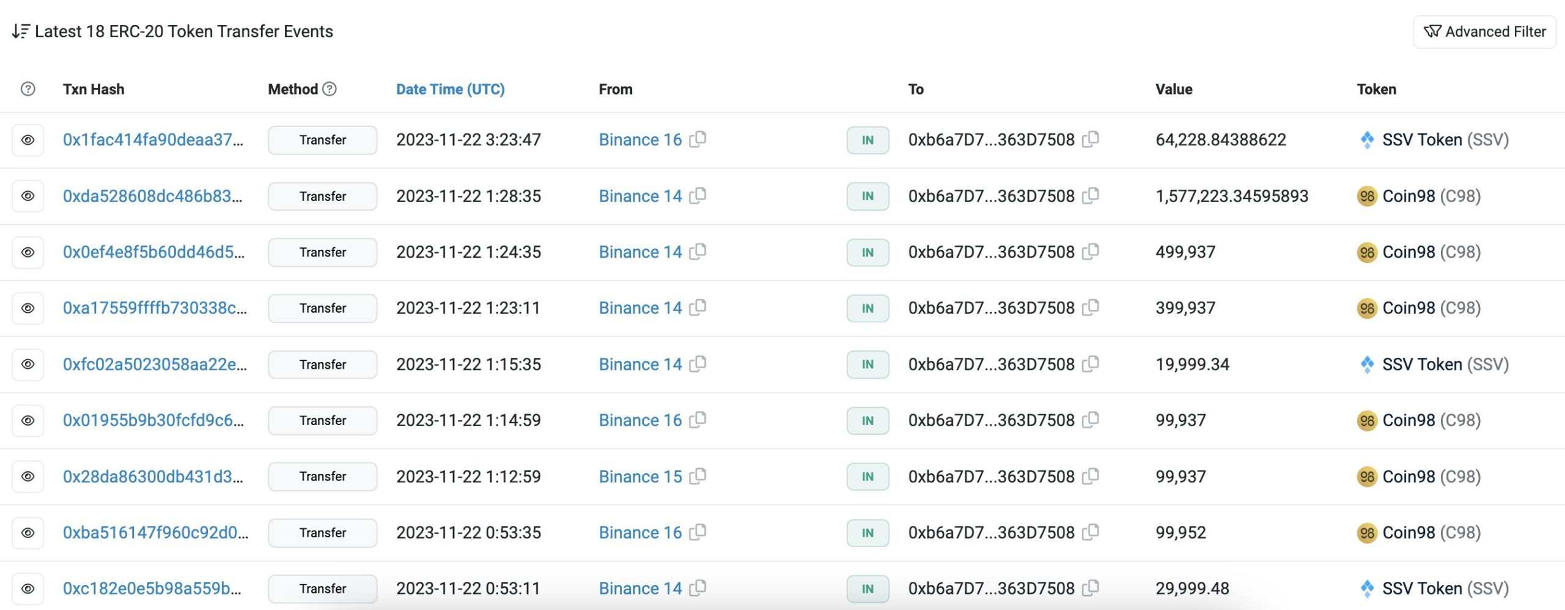This screenshot has height=610, width=1565.
Task: Click Transfer method badge in 3:23:47 row
Action: 323,140
